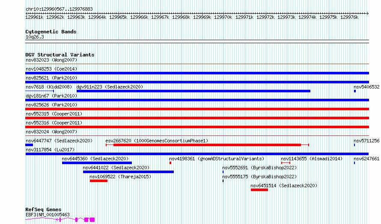
Task: Click the nsv6247661 variant label
Action: pos(366,159)
